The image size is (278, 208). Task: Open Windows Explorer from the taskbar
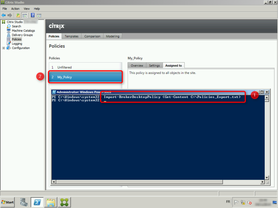pos(51,202)
